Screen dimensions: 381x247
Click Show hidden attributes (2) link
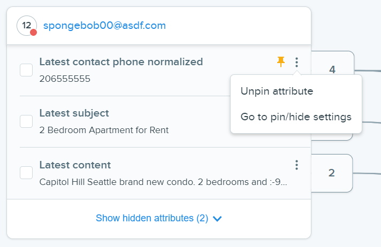tap(152, 218)
